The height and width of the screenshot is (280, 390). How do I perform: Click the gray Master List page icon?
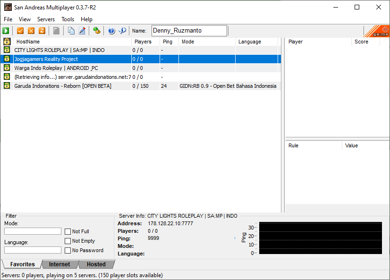(57, 31)
